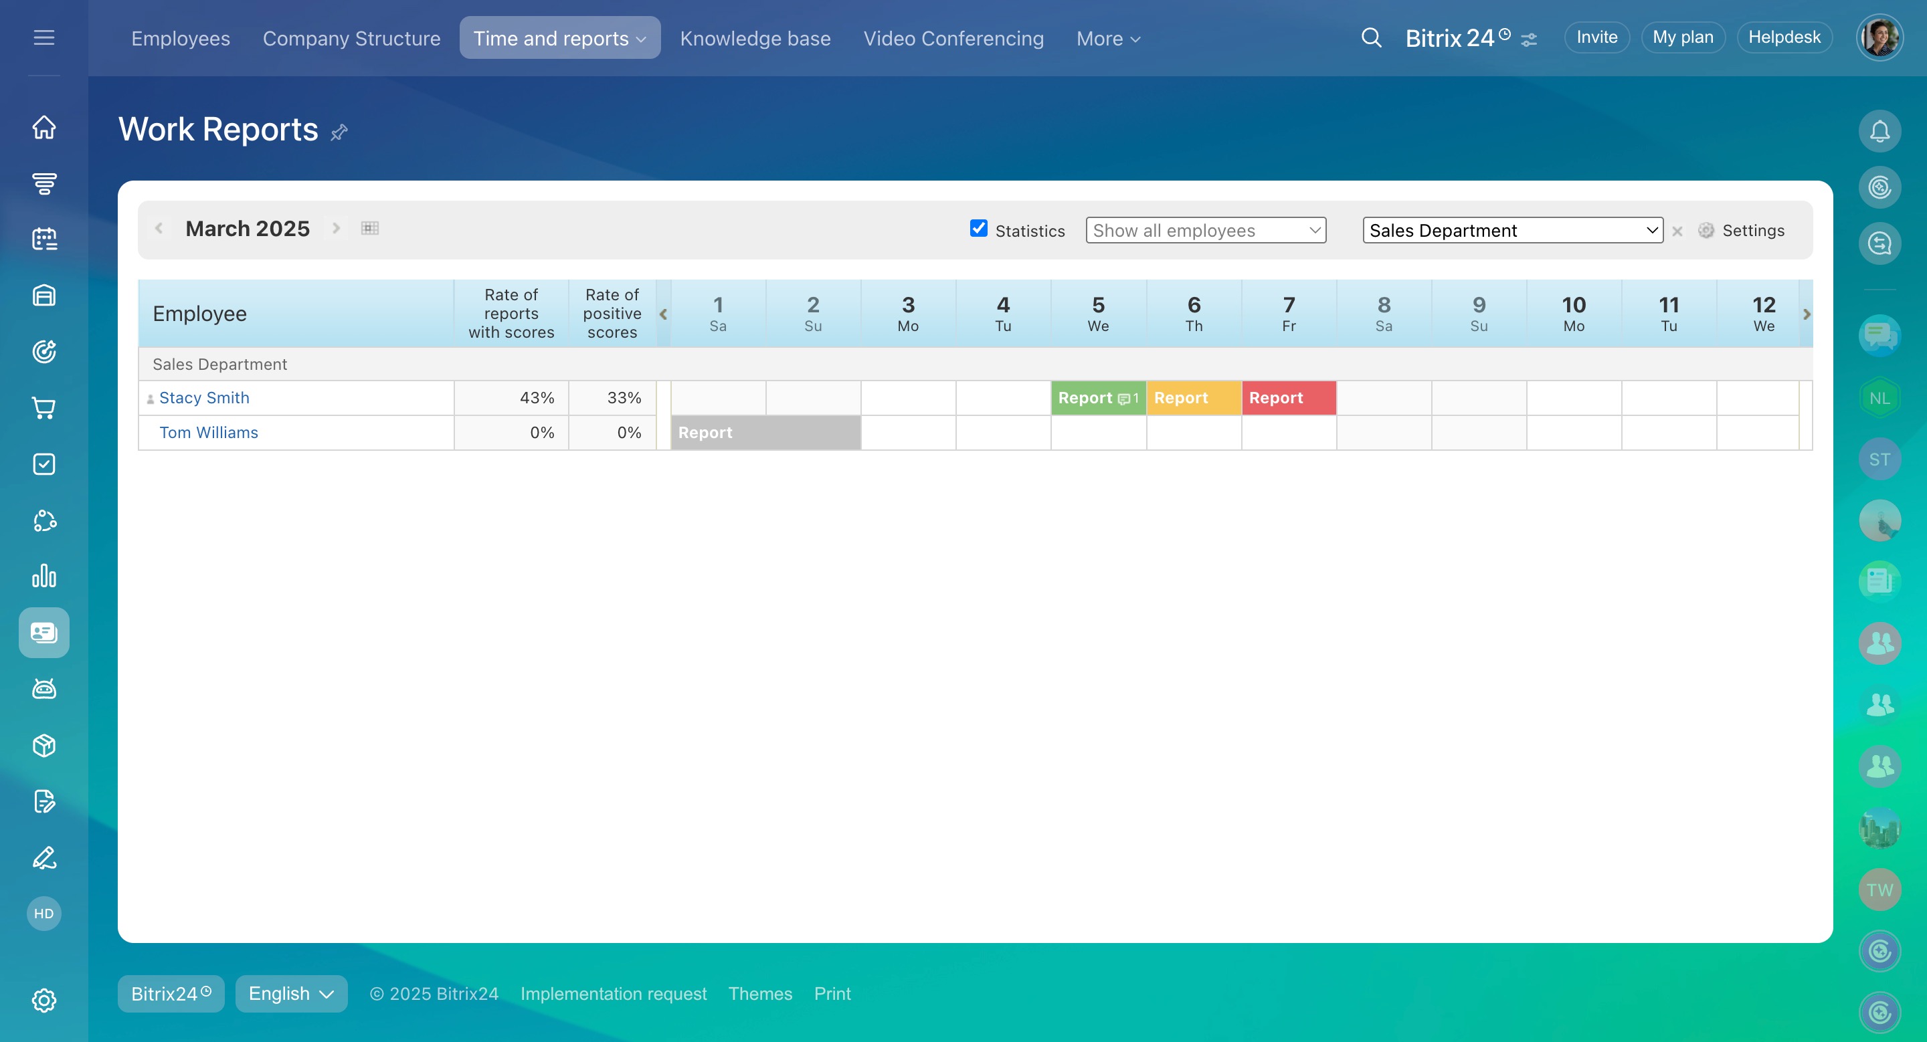Go to next month arrow
Image resolution: width=1927 pixels, height=1042 pixels.
click(x=336, y=228)
